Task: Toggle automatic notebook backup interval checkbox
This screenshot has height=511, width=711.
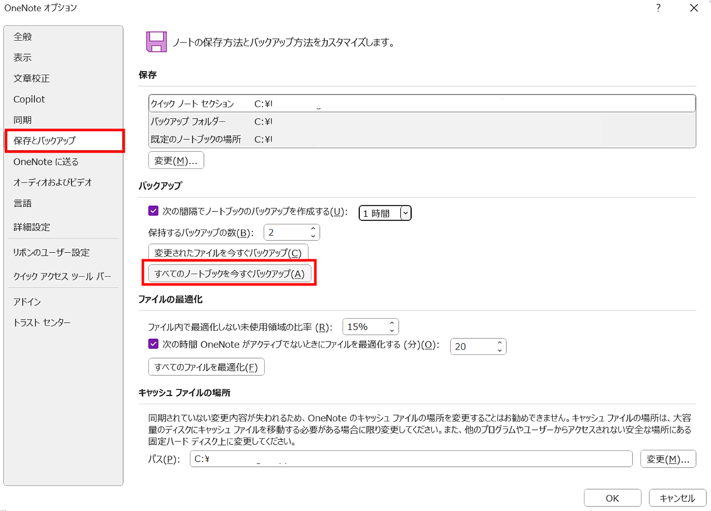Action: coord(154,211)
